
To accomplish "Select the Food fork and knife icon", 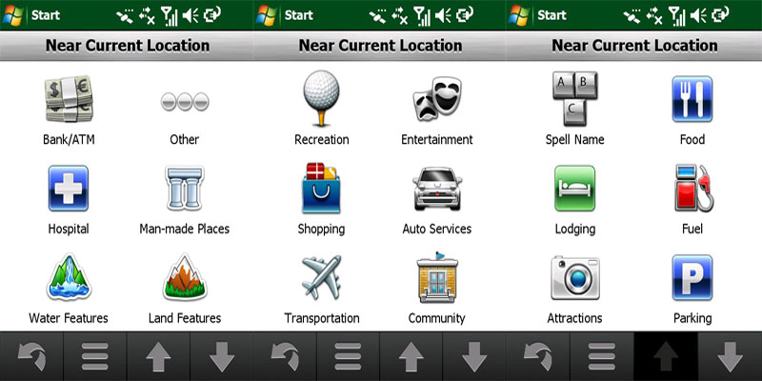I will coord(692,99).
